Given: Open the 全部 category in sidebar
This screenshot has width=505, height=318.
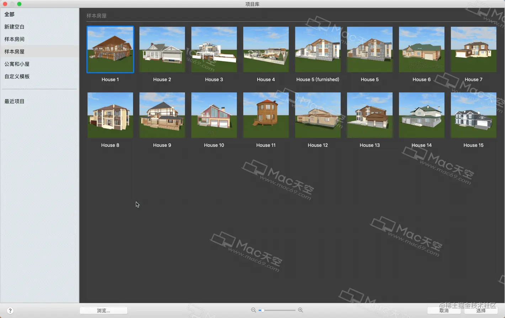Looking at the screenshot, I should [x=39, y=14].
